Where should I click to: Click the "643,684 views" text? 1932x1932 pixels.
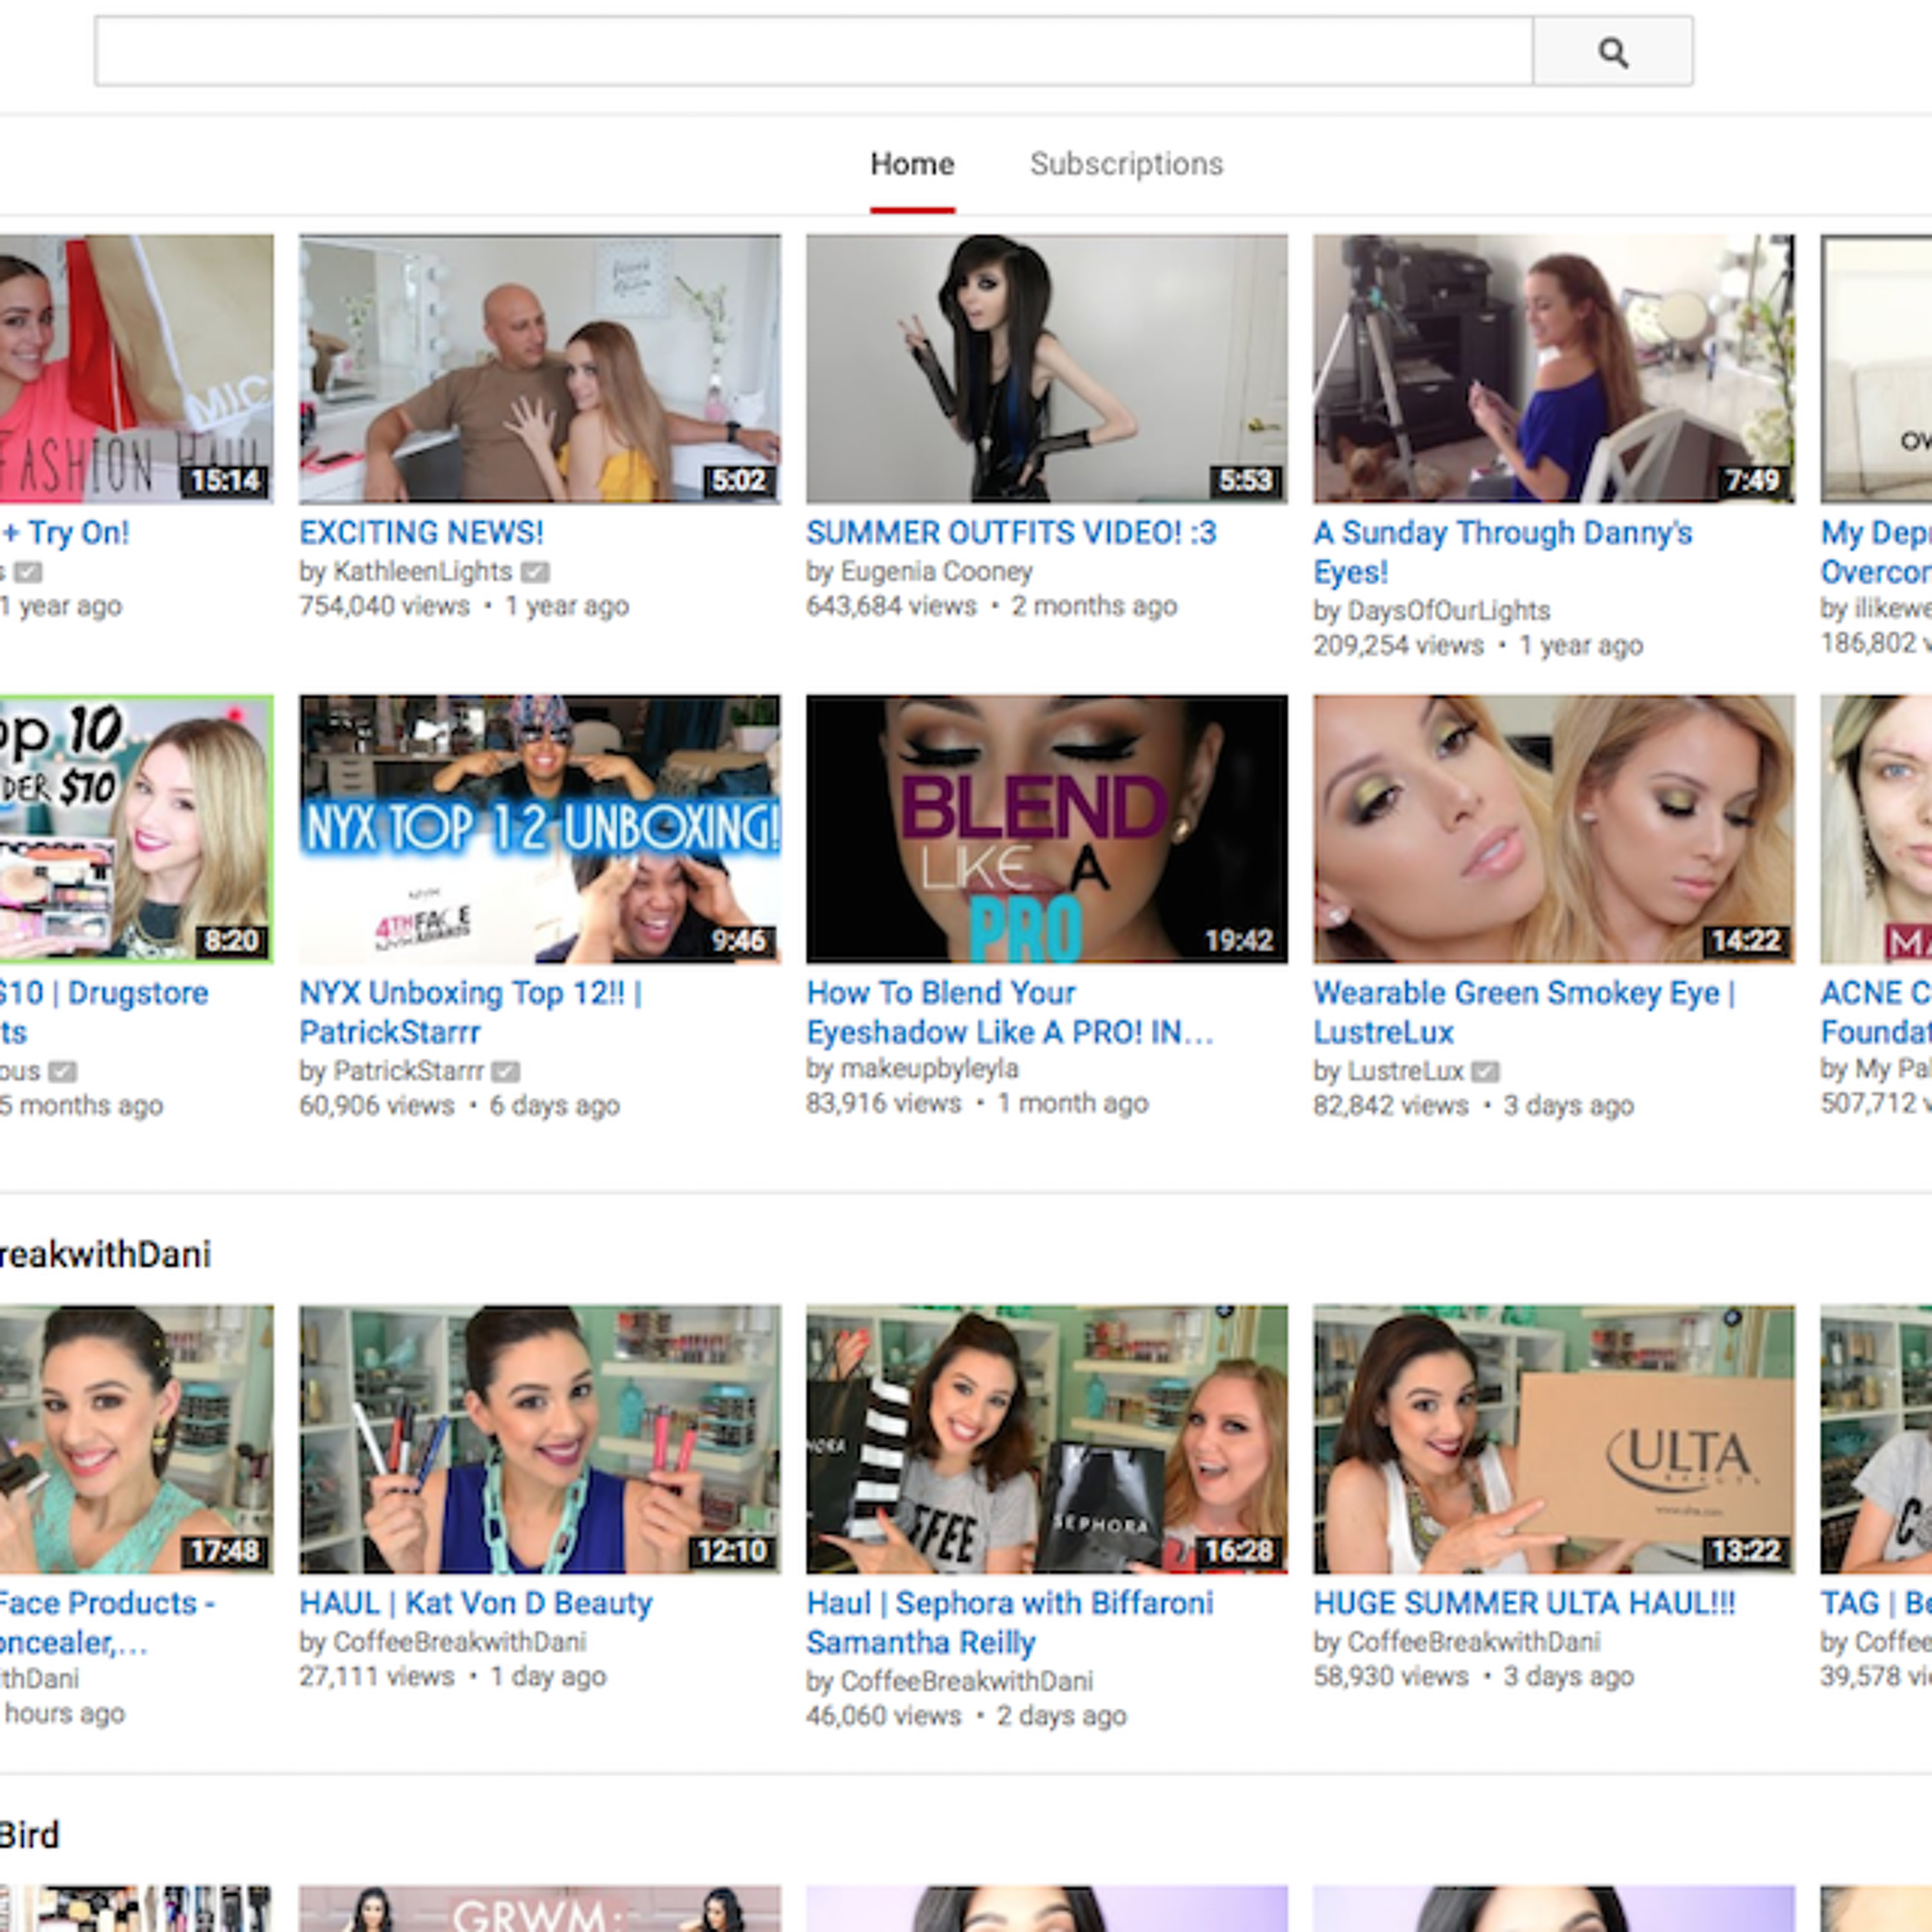point(891,606)
